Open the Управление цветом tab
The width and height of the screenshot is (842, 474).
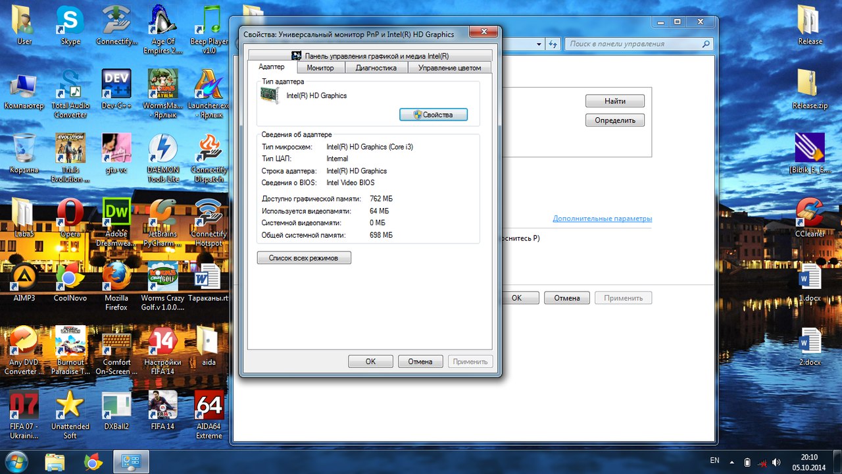tap(449, 68)
